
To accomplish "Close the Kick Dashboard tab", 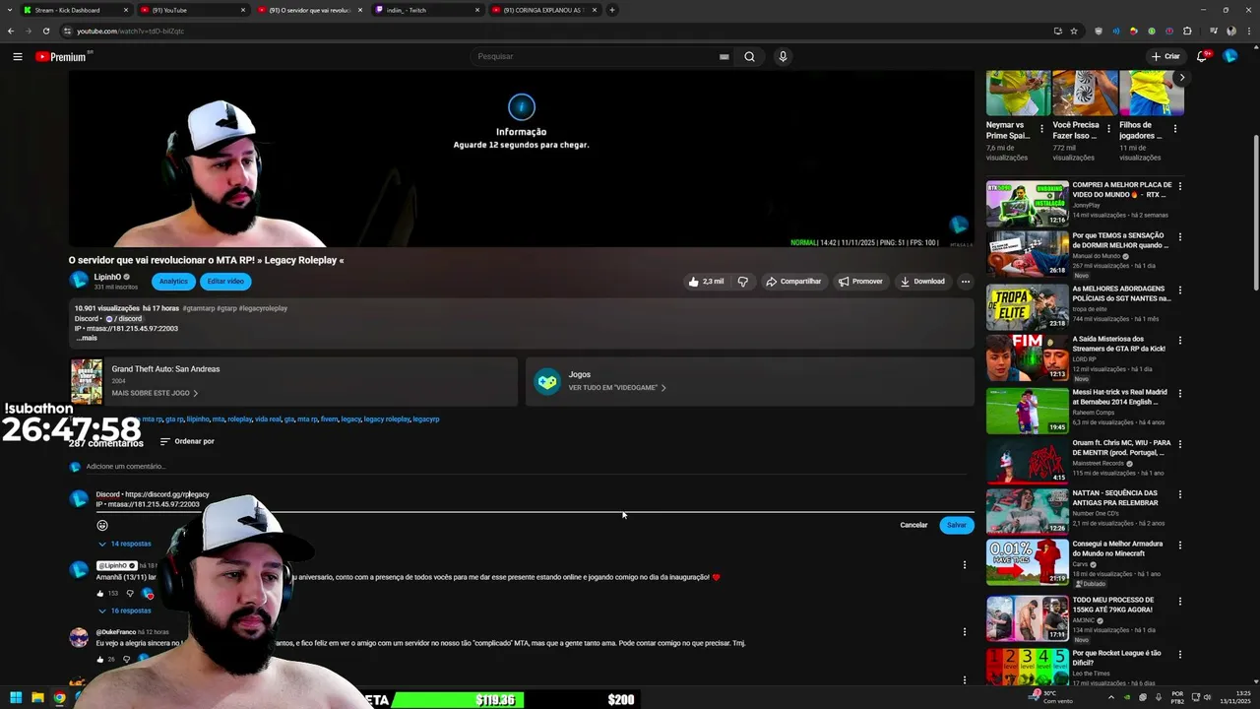I will click(x=125, y=10).
